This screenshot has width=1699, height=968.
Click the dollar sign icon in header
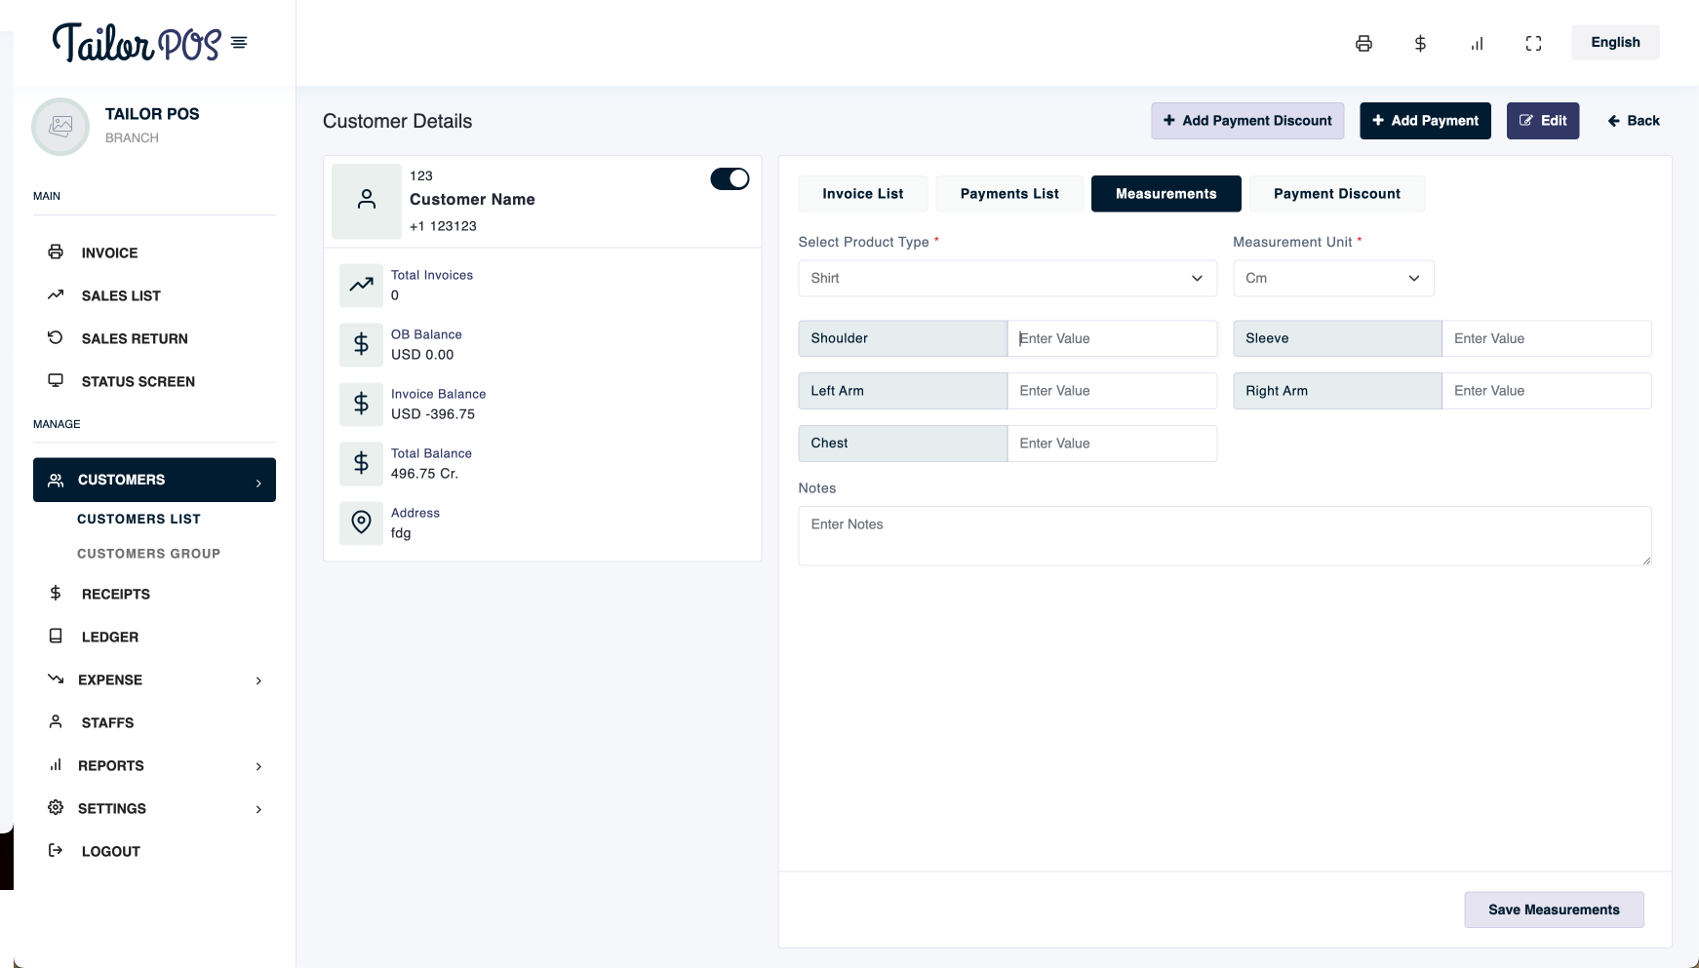[x=1420, y=43]
